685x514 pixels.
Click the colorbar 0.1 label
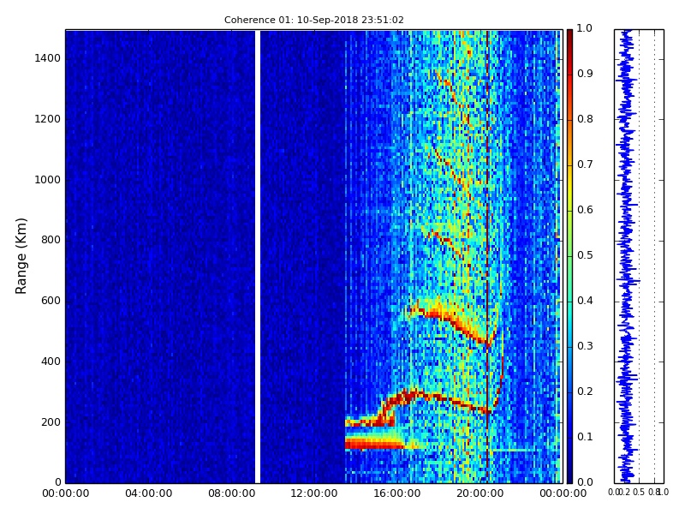click(585, 437)
